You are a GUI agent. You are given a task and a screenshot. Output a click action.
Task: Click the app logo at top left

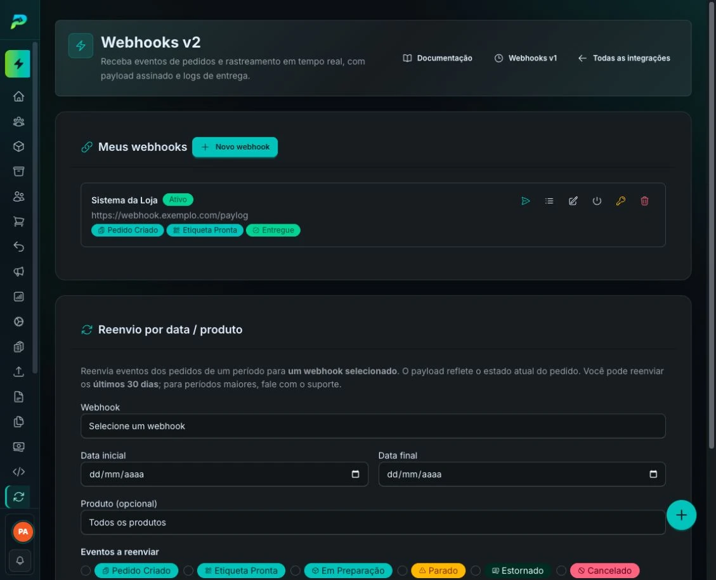pyautogui.click(x=19, y=22)
